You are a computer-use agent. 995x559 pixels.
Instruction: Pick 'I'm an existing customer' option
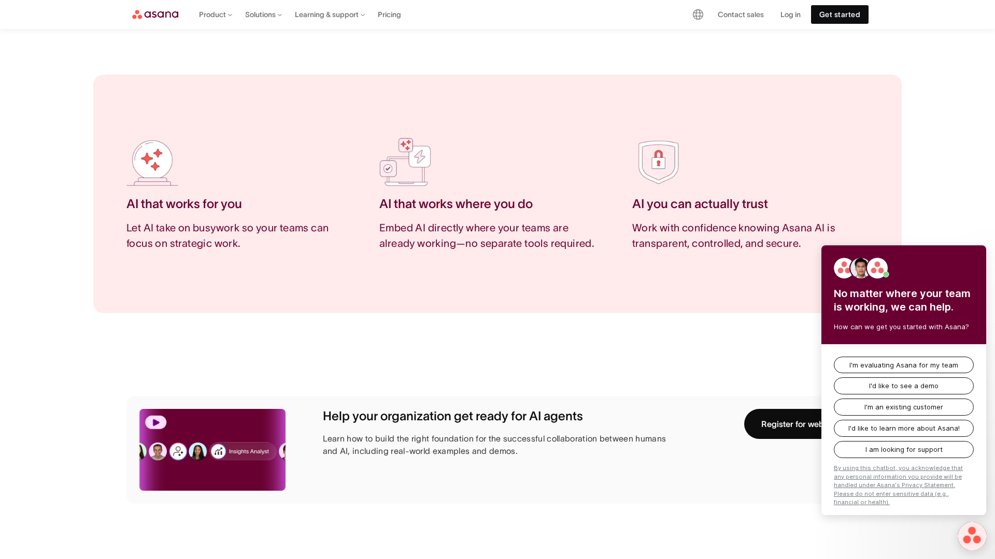tap(903, 407)
